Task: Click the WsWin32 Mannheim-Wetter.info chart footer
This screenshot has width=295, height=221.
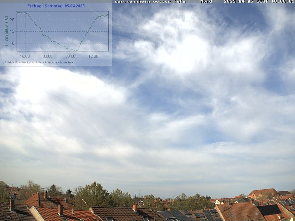Action: pyautogui.click(x=39, y=62)
